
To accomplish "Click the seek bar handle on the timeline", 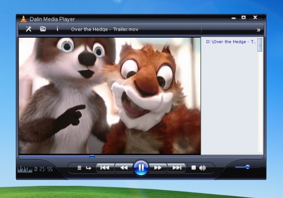I will point(92,157).
